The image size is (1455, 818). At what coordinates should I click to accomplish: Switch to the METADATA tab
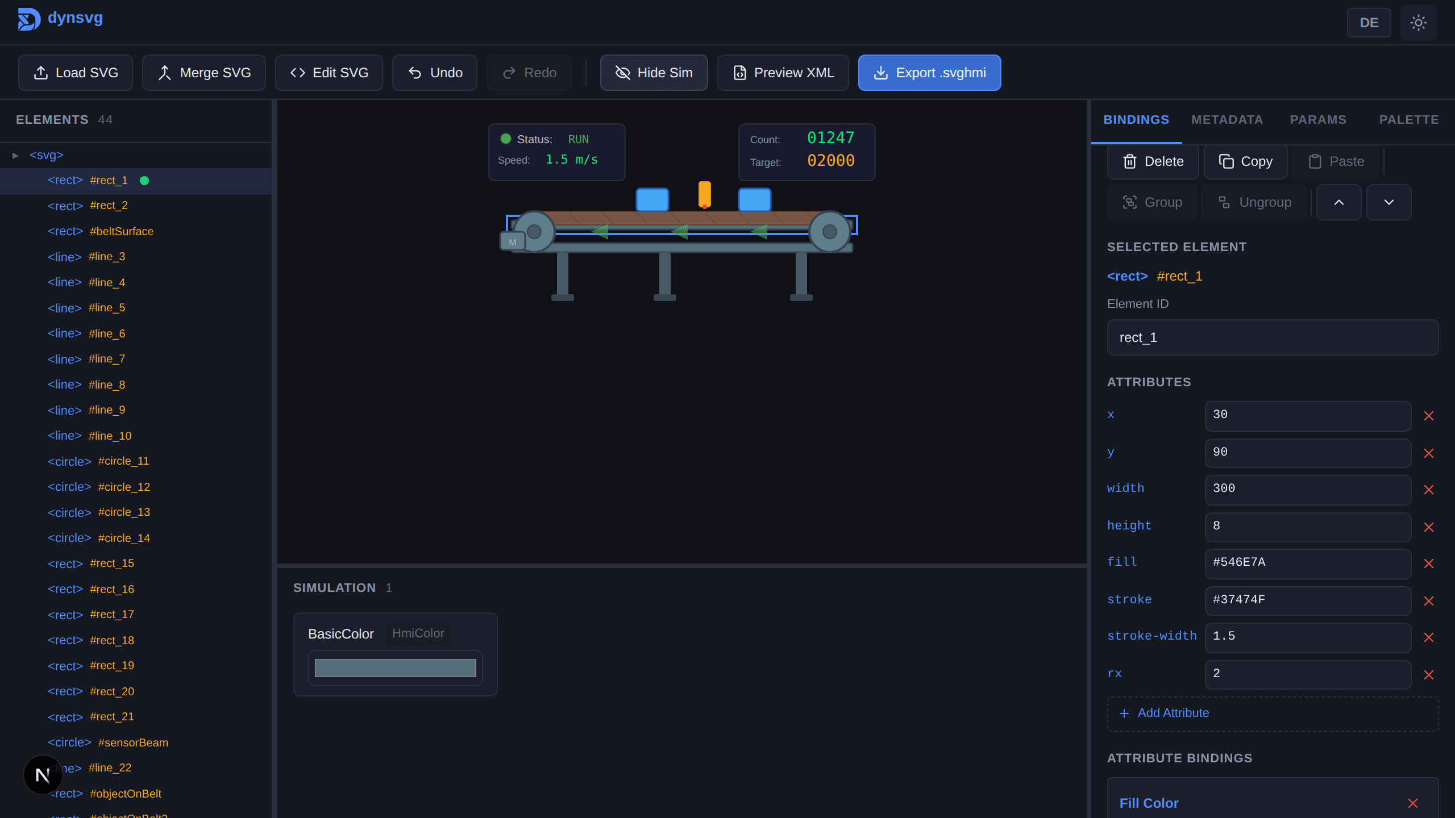1227,119
